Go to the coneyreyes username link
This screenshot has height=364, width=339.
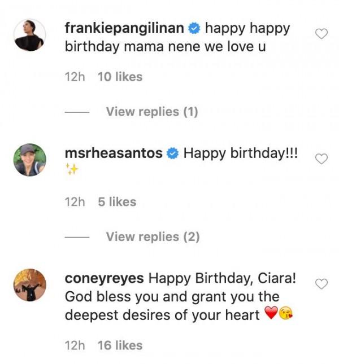pos(105,278)
